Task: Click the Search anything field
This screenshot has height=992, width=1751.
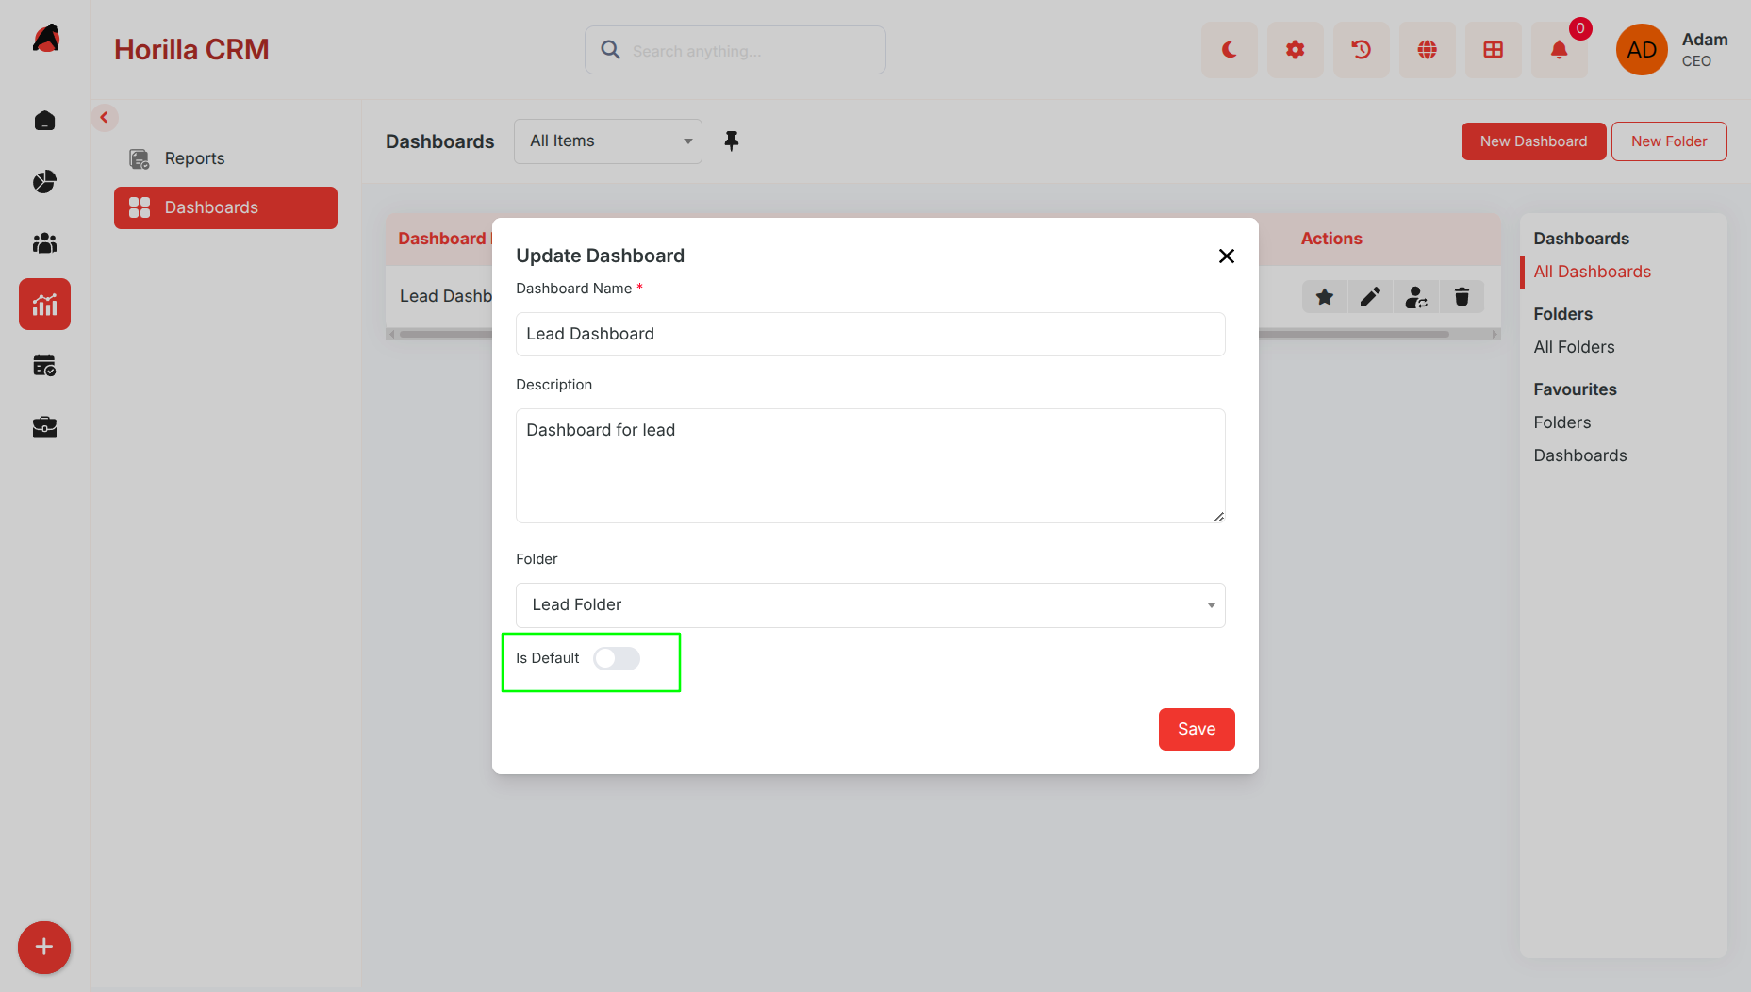Action: (x=735, y=51)
